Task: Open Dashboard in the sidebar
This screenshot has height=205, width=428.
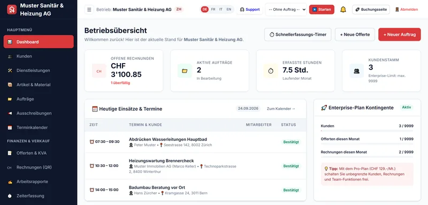Action: (39, 42)
